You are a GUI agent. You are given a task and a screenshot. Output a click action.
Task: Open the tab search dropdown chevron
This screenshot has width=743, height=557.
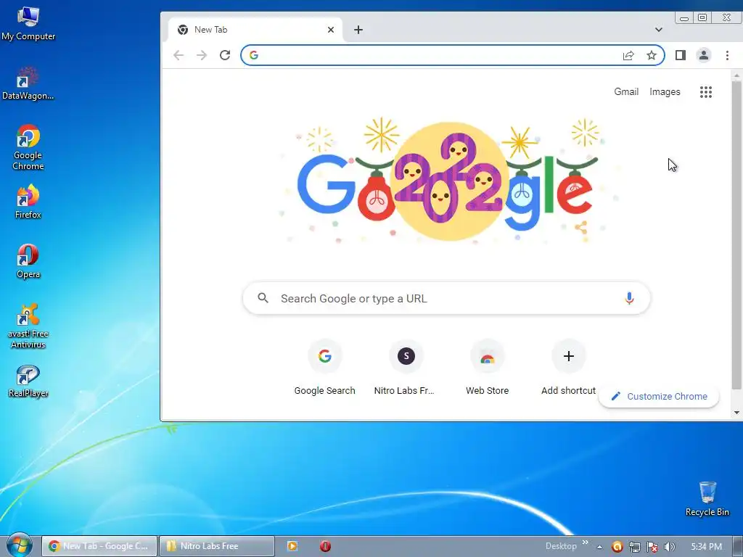659,30
